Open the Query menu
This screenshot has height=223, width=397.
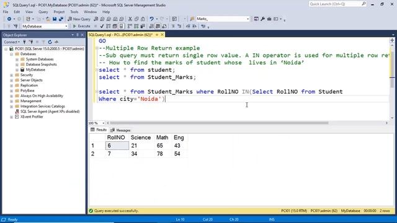43,12
